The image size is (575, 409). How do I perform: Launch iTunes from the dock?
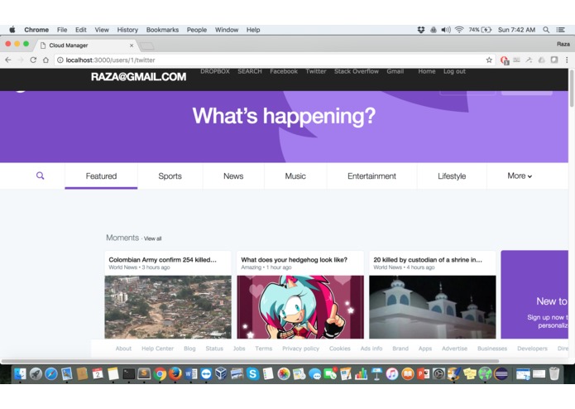(392, 373)
